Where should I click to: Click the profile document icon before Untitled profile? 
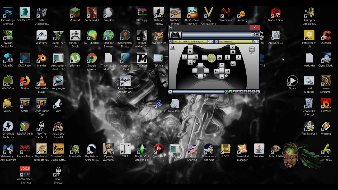(217, 41)
